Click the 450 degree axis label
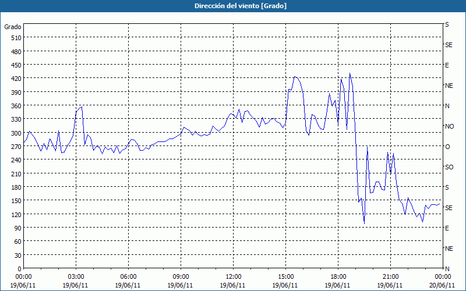The image size is (466, 291). tap(16, 65)
